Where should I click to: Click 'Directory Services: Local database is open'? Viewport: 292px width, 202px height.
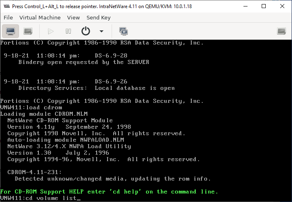[97, 88]
